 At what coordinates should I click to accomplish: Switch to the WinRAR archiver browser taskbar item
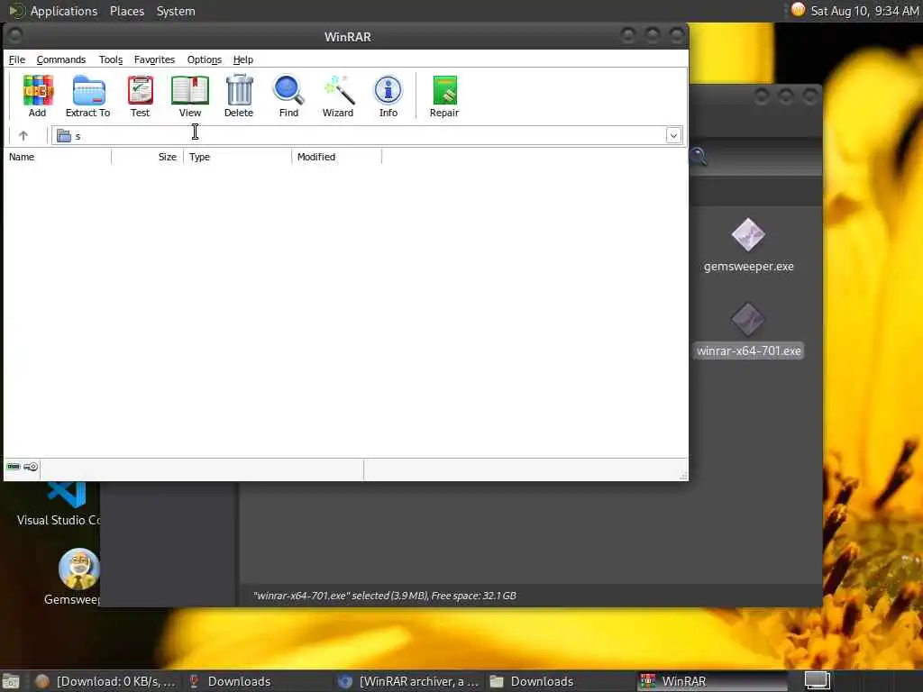coord(409,681)
